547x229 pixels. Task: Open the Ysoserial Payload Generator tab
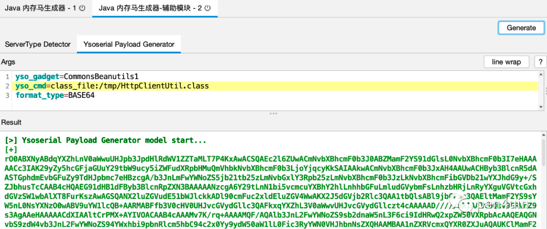pos(129,45)
